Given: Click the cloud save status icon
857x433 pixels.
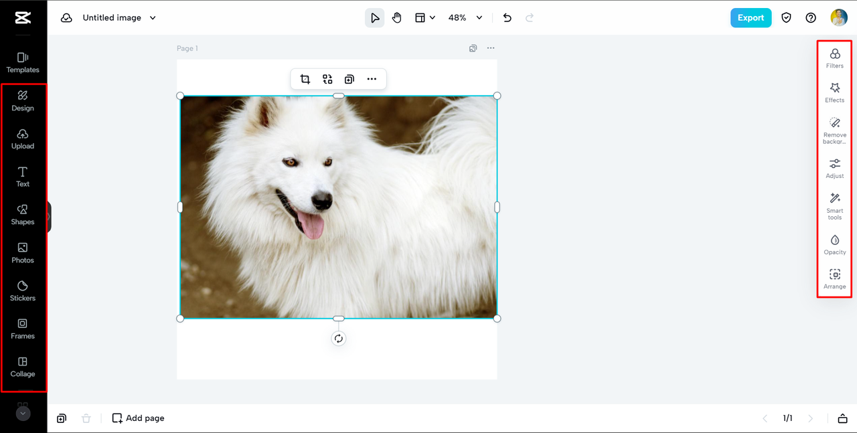Looking at the screenshot, I should tap(66, 18).
